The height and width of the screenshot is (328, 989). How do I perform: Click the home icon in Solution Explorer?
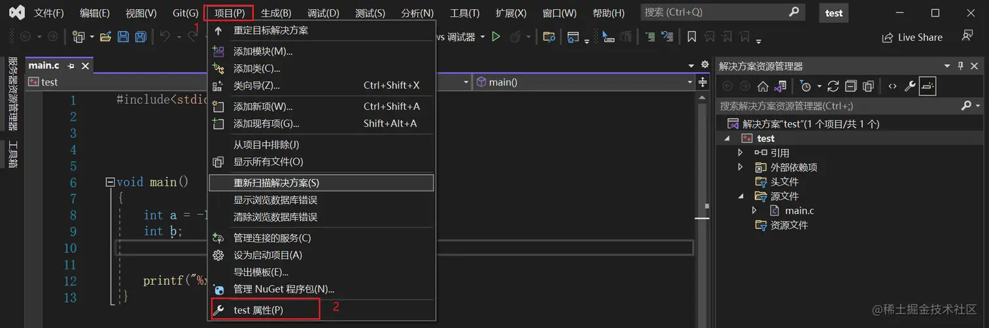tap(763, 86)
